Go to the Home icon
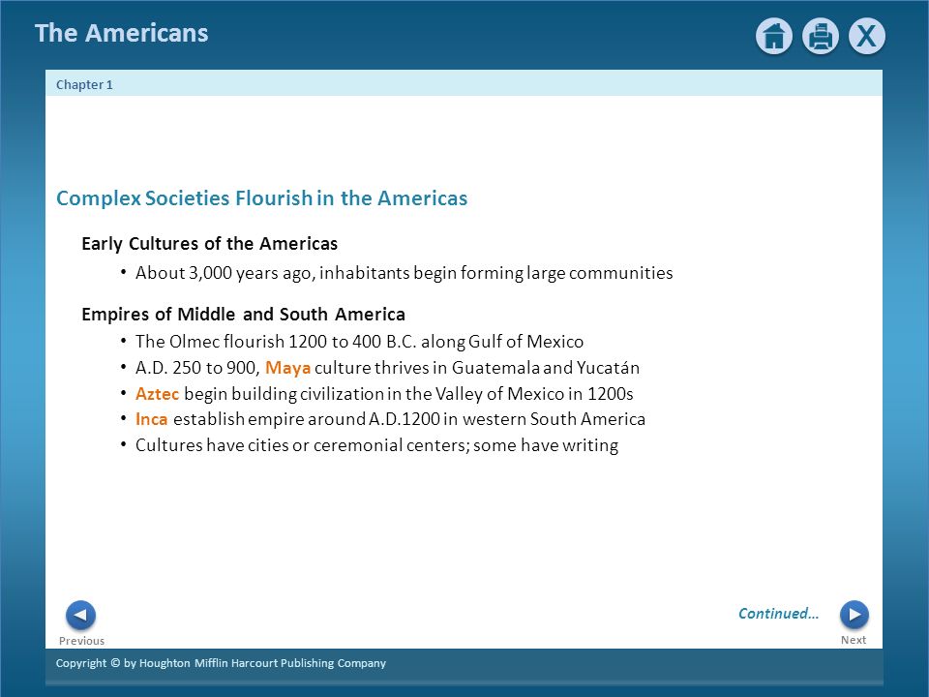929x697 pixels. pos(774,36)
